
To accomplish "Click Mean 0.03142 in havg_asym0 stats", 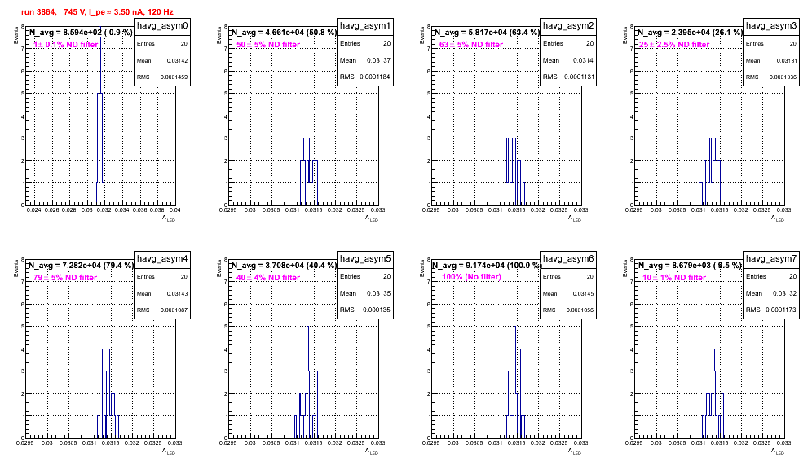I will coord(162,60).
